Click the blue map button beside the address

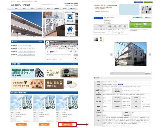pos(120,84)
